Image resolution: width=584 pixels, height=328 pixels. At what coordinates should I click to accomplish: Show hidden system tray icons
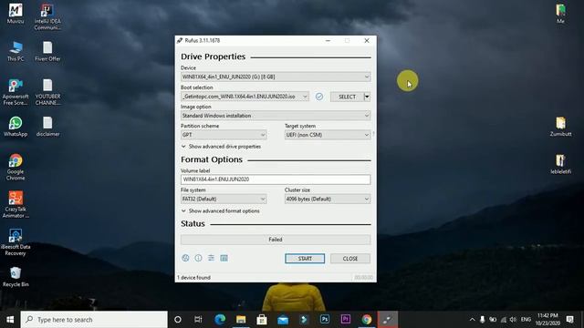[x=472, y=320]
